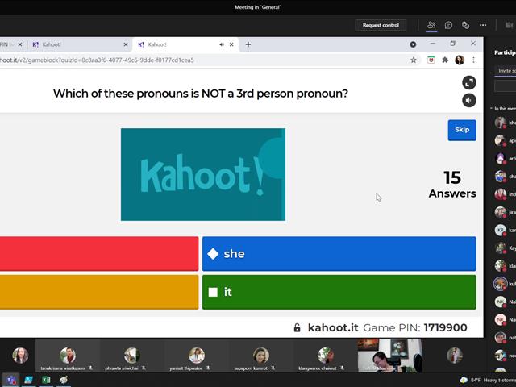
Task: Open More actions ellipsis in Teams
Action: pos(483,25)
